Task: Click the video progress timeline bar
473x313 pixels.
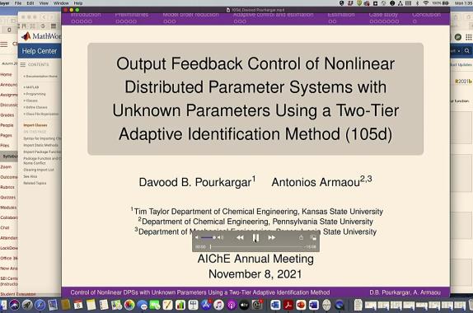Action: [x=255, y=246]
